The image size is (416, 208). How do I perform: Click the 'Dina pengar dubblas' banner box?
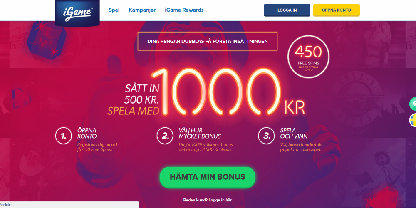pyautogui.click(x=208, y=41)
